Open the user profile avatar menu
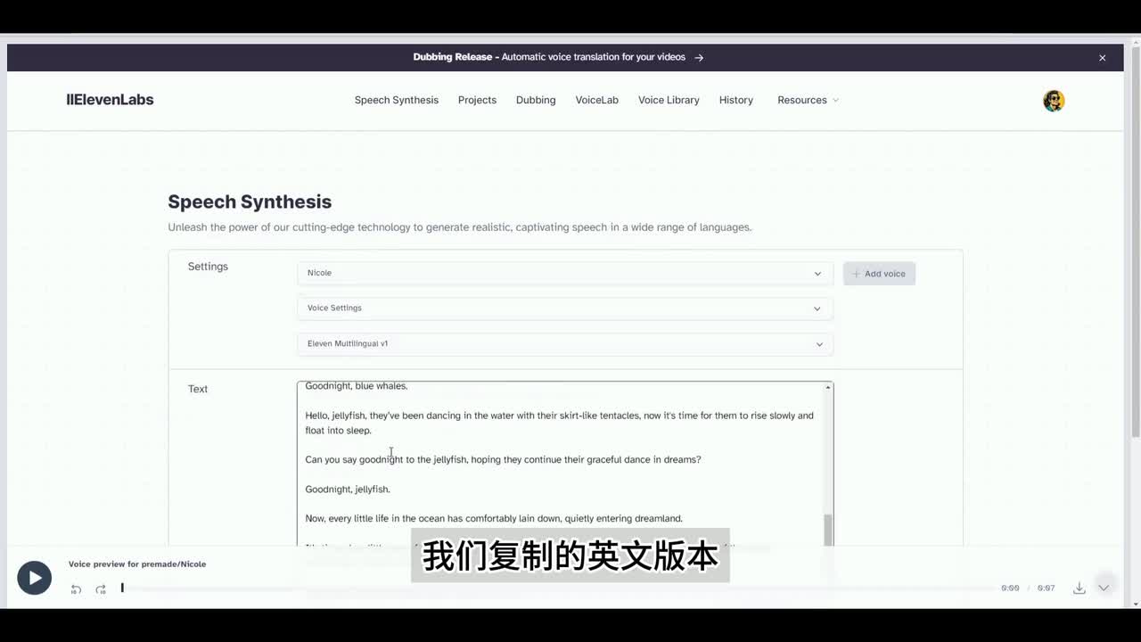This screenshot has height=642, width=1141. (x=1054, y=101)
